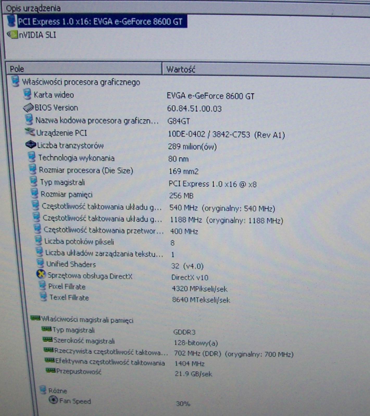370x416 pixels.
Task: Select the Właściwości magistrali pamięci group row
Action: click(x=87, y=320)
